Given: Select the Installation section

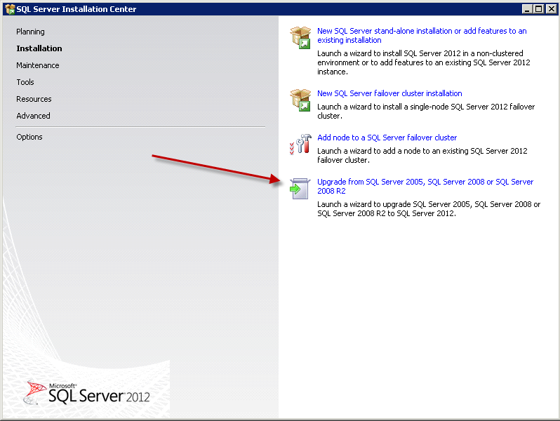Looking at the screenshot, I should tap(39, 48).
